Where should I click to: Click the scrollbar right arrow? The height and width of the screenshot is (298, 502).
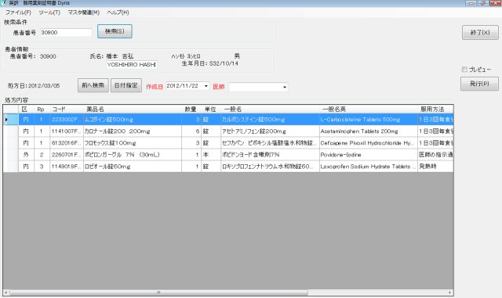click(x=450, y=293)
